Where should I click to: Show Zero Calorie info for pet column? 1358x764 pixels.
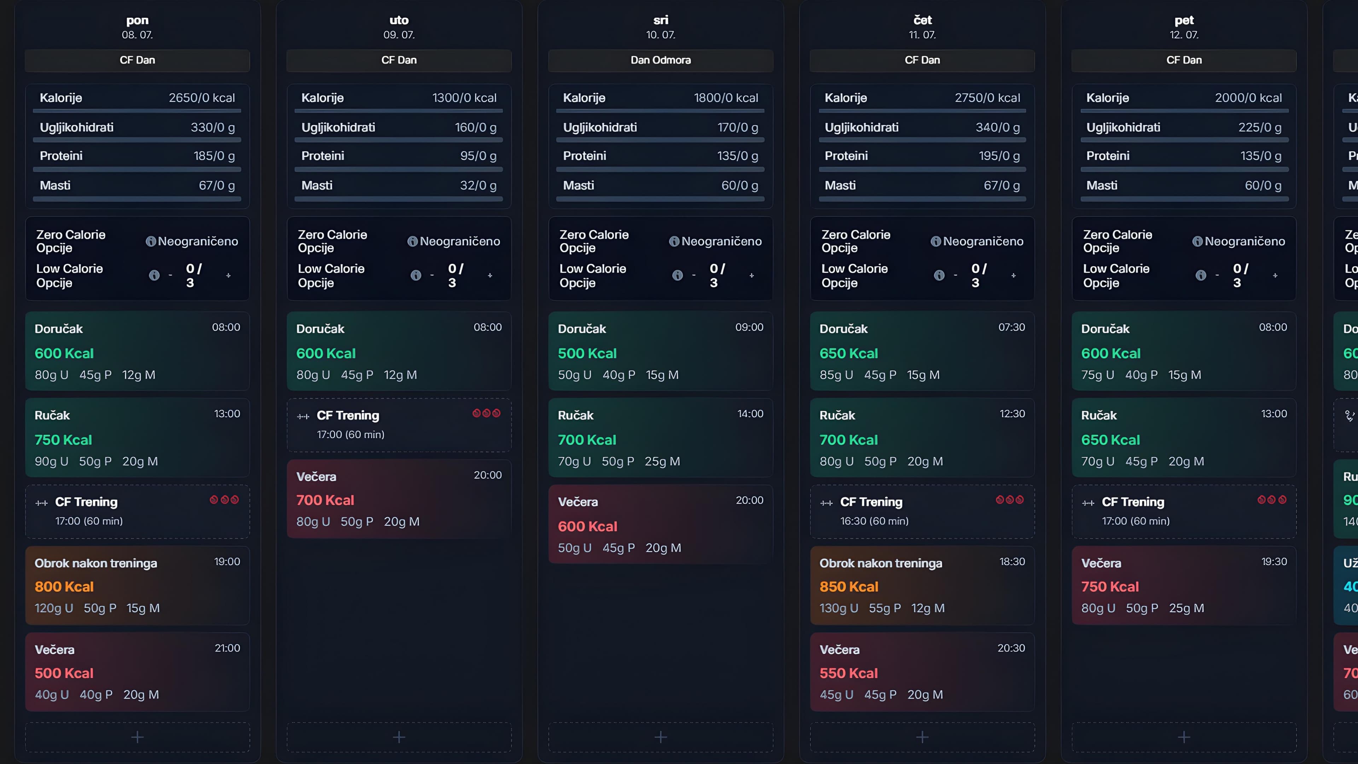coord(1197,242)
